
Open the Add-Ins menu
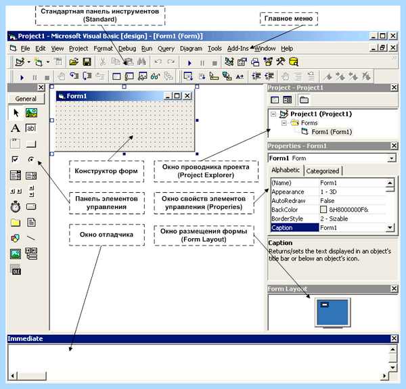coord(238,49)
